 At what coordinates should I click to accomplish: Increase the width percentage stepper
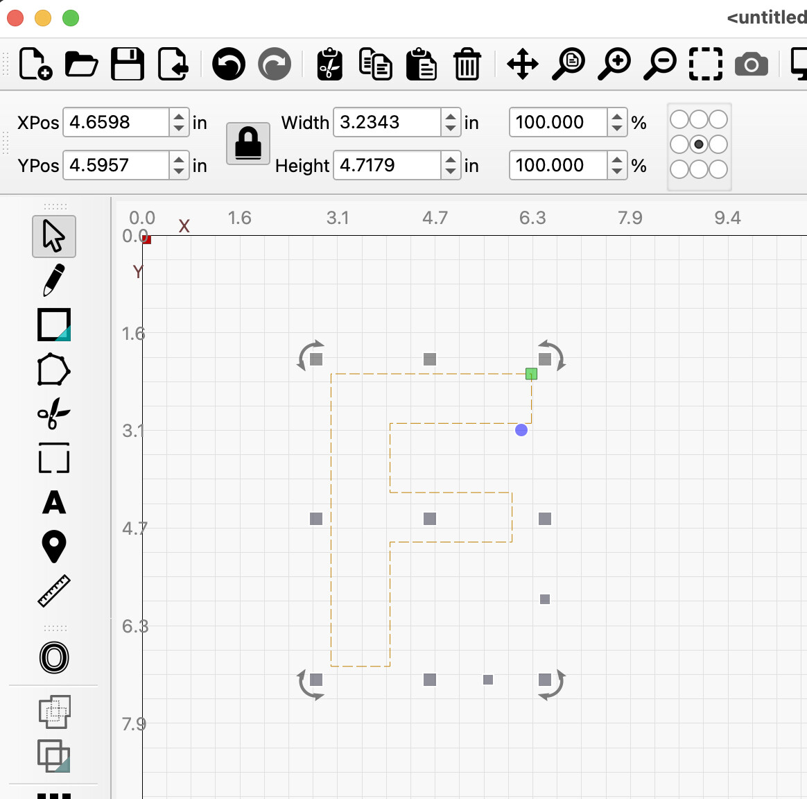617,117
